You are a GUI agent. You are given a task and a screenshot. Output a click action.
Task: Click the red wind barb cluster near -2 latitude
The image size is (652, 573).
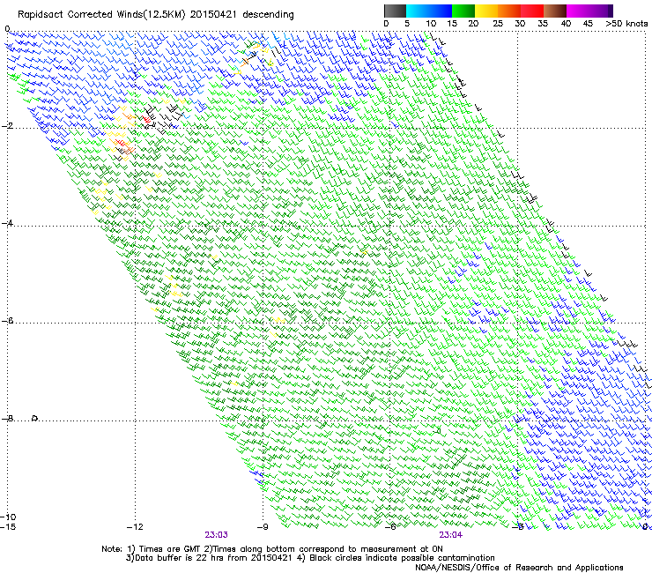(x=146, y=119)
